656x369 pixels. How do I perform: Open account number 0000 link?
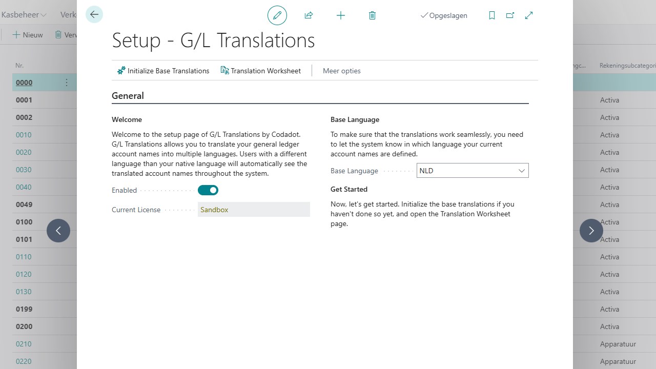tap(24, 83)
